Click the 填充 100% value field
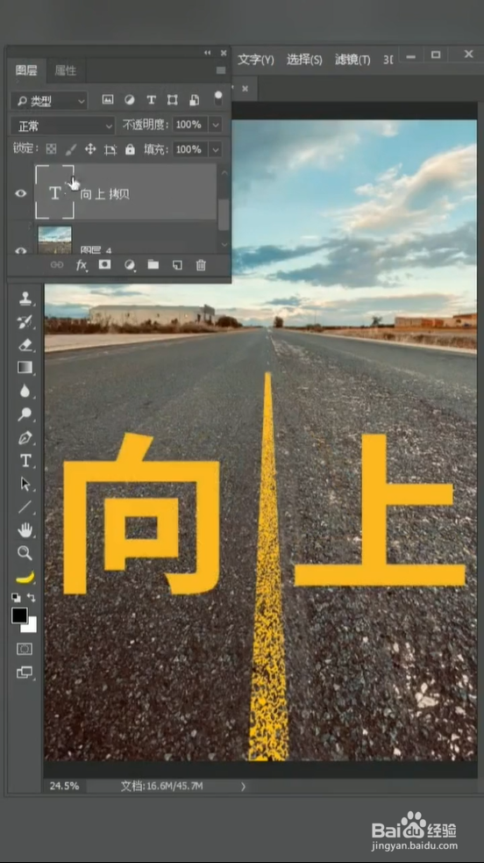This screenshot has height=863, width=484. coord(190,149)
